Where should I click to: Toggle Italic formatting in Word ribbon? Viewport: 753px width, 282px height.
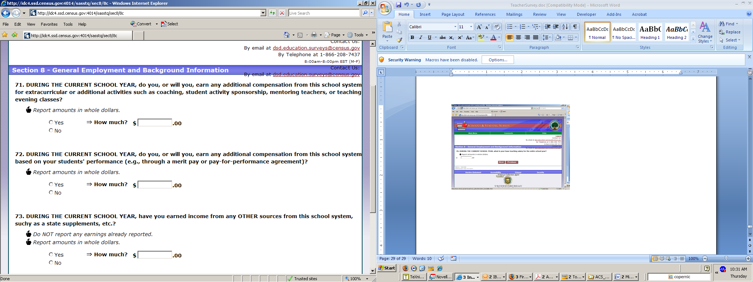tap(421, 37)
